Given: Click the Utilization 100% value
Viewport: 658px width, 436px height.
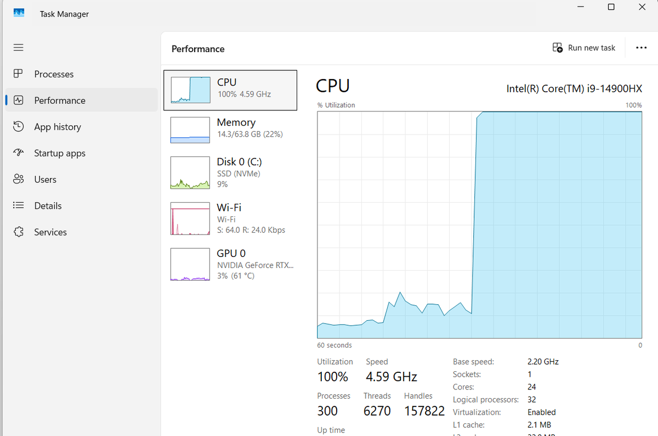Looking at the screenshot, I should tap(333, 377).
